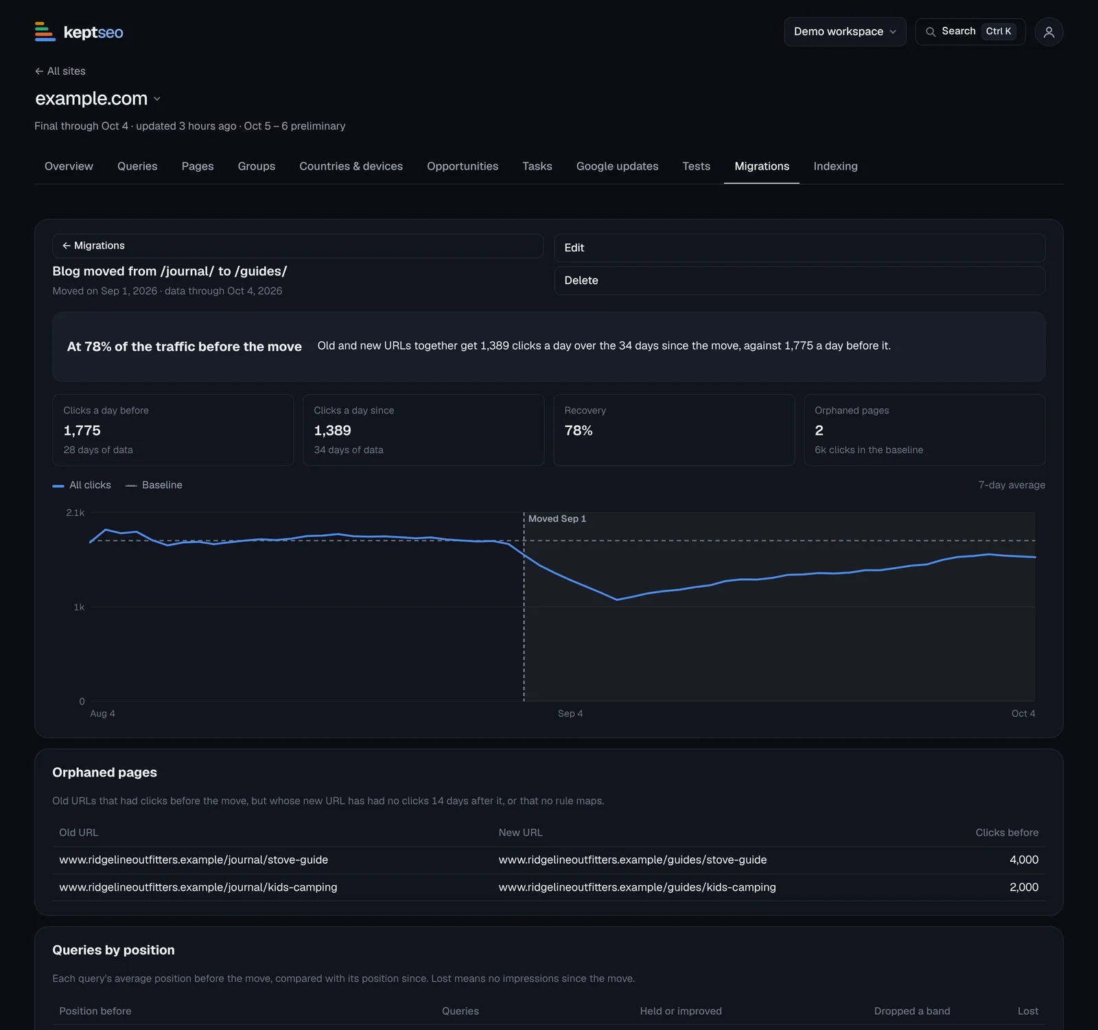Open the Pages tab
This screenshot has width=1098, height=1030.
point(198,166)
